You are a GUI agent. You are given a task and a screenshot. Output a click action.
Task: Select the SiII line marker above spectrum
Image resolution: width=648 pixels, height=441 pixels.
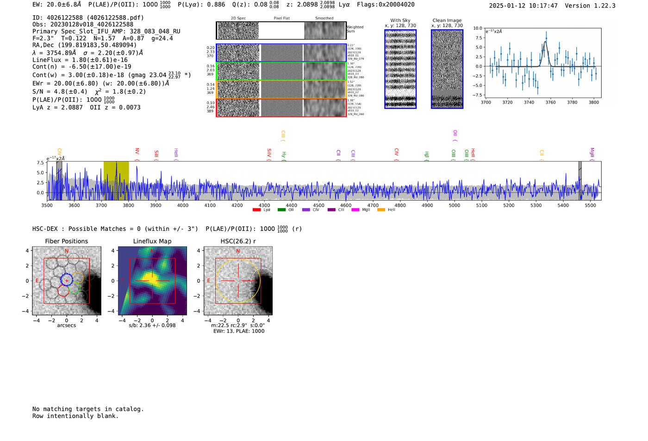tap(156, 155)
